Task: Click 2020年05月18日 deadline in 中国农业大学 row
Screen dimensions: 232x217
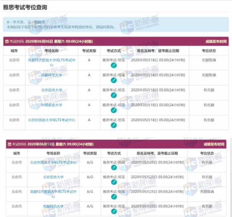Action: point(158,105)
